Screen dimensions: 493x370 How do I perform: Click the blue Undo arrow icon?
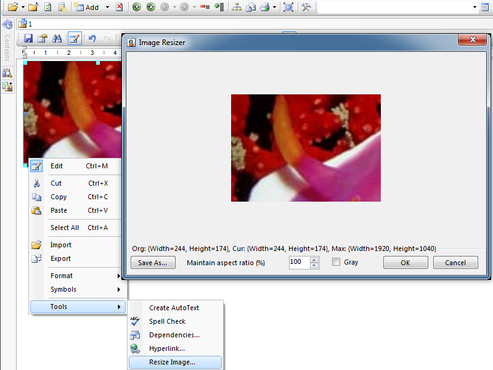[x=92, y=38]
